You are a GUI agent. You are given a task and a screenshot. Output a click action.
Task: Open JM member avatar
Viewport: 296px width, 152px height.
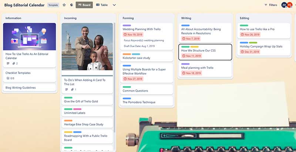[x=284, y=5]
